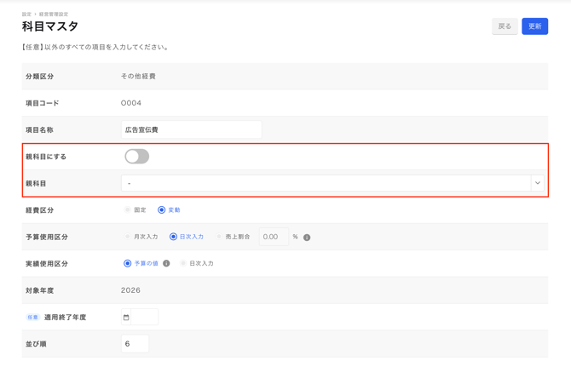
Task: Click the 任意 badge label
Action: (32, 317)
